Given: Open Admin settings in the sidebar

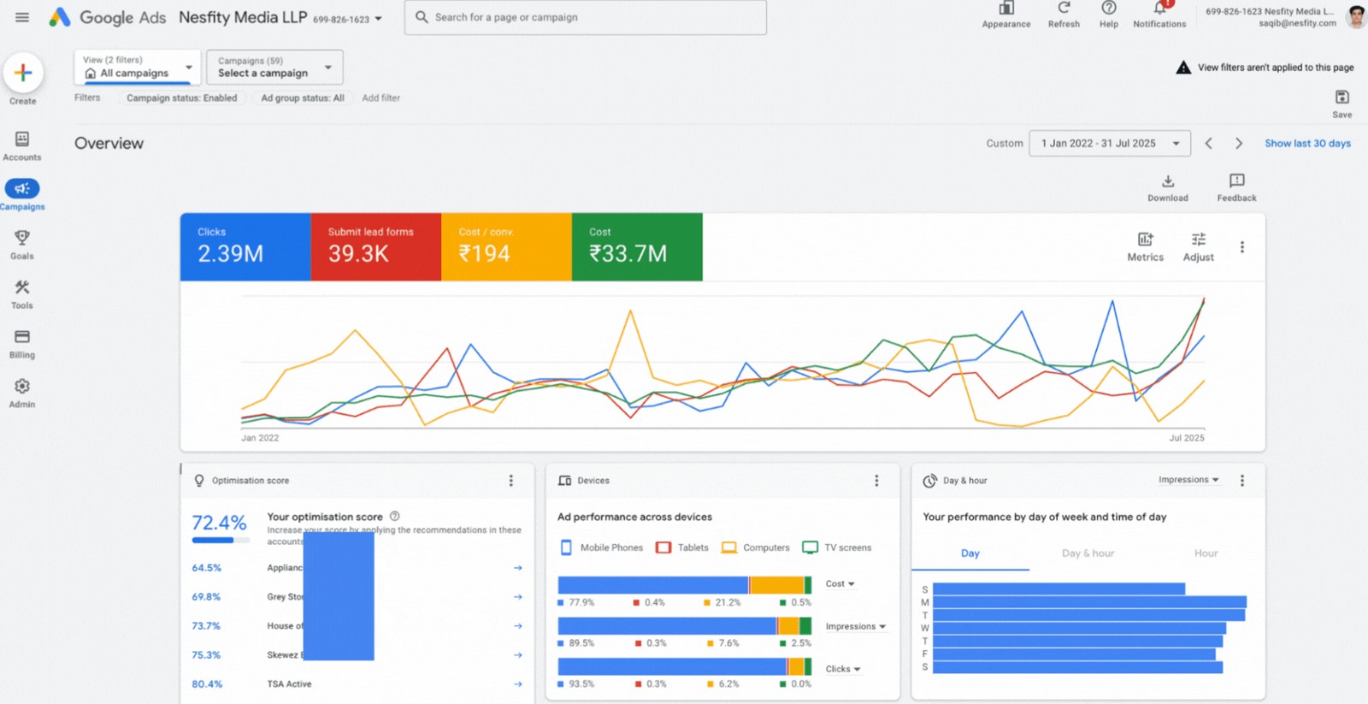Looking at the screenshot, I should pos(22,393).
